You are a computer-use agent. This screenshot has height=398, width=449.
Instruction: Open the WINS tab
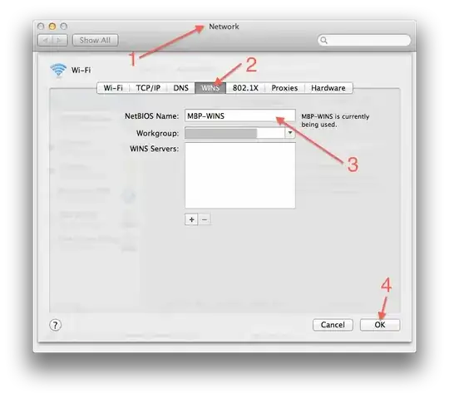tap(210, 88)
